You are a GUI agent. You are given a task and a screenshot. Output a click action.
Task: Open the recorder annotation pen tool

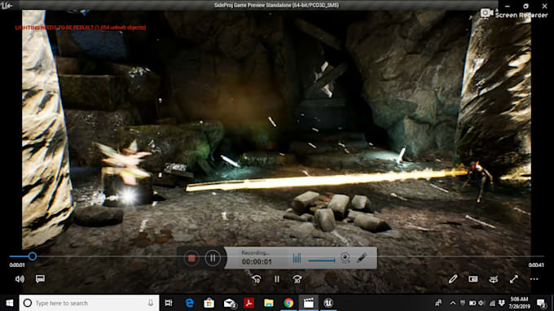click(x=362, y=258)
